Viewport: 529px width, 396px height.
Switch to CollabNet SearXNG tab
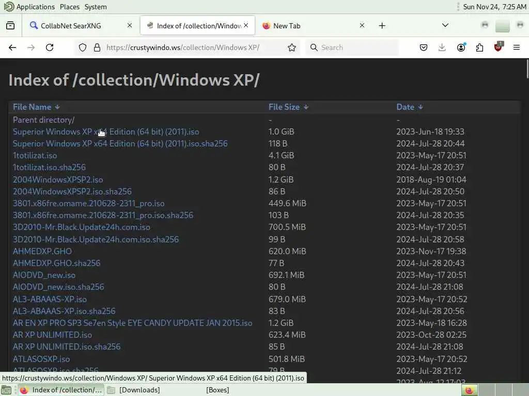pyautogui.click(x=80, y=26)
